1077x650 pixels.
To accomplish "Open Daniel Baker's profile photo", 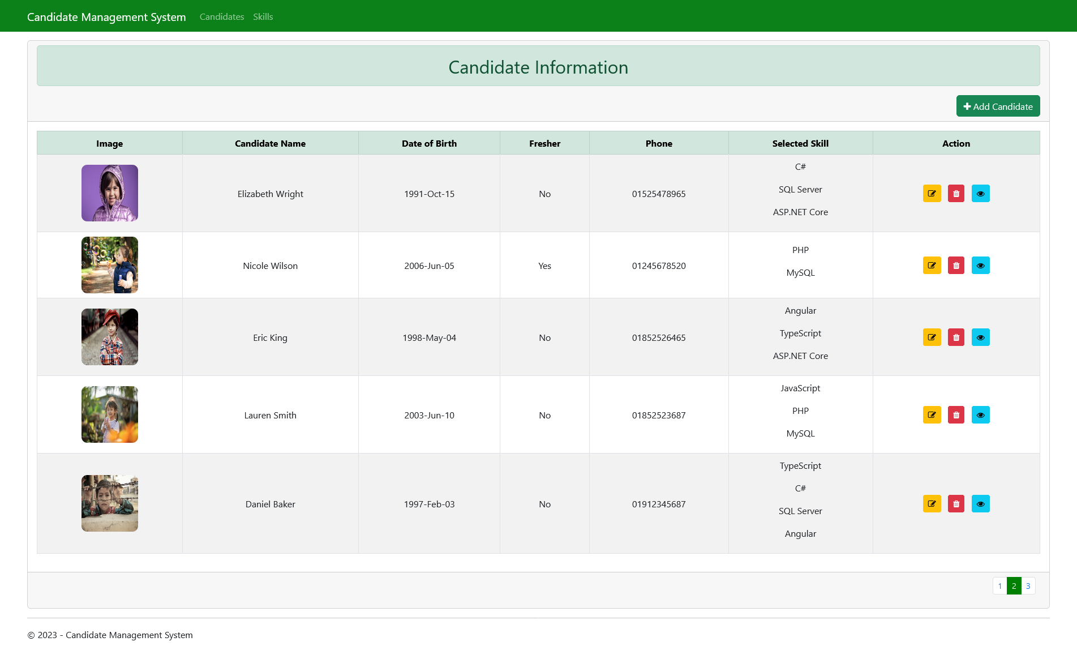I will [109, 503].
